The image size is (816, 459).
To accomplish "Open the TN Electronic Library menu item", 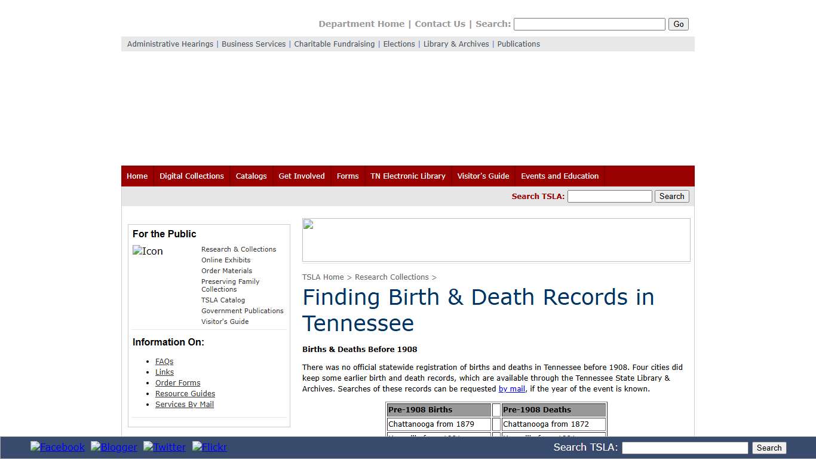I will tap(408, 176).
